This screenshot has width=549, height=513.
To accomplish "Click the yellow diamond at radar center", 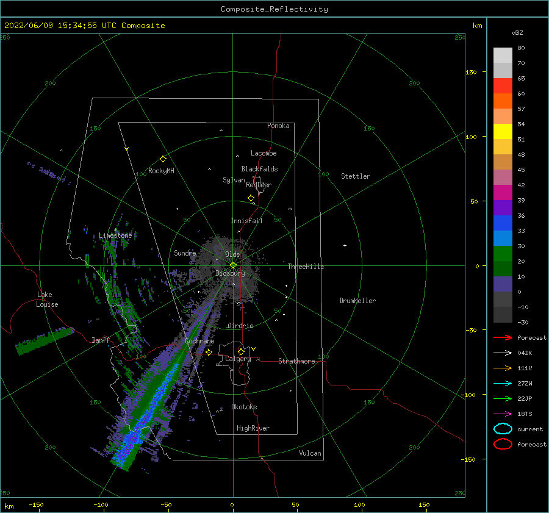I will coord(233,265).
